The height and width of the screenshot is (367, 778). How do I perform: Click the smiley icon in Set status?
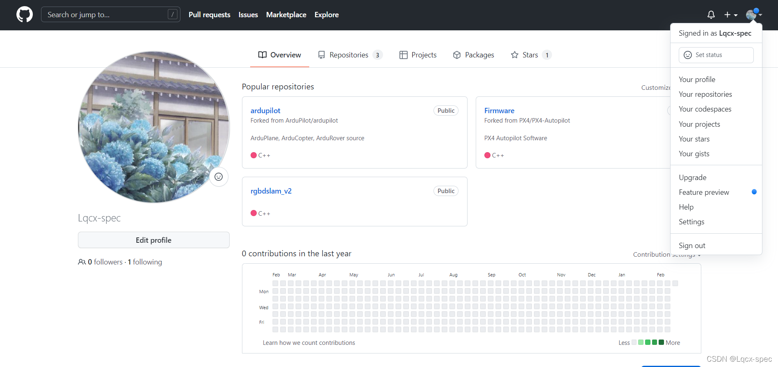[x=688, y=55]
